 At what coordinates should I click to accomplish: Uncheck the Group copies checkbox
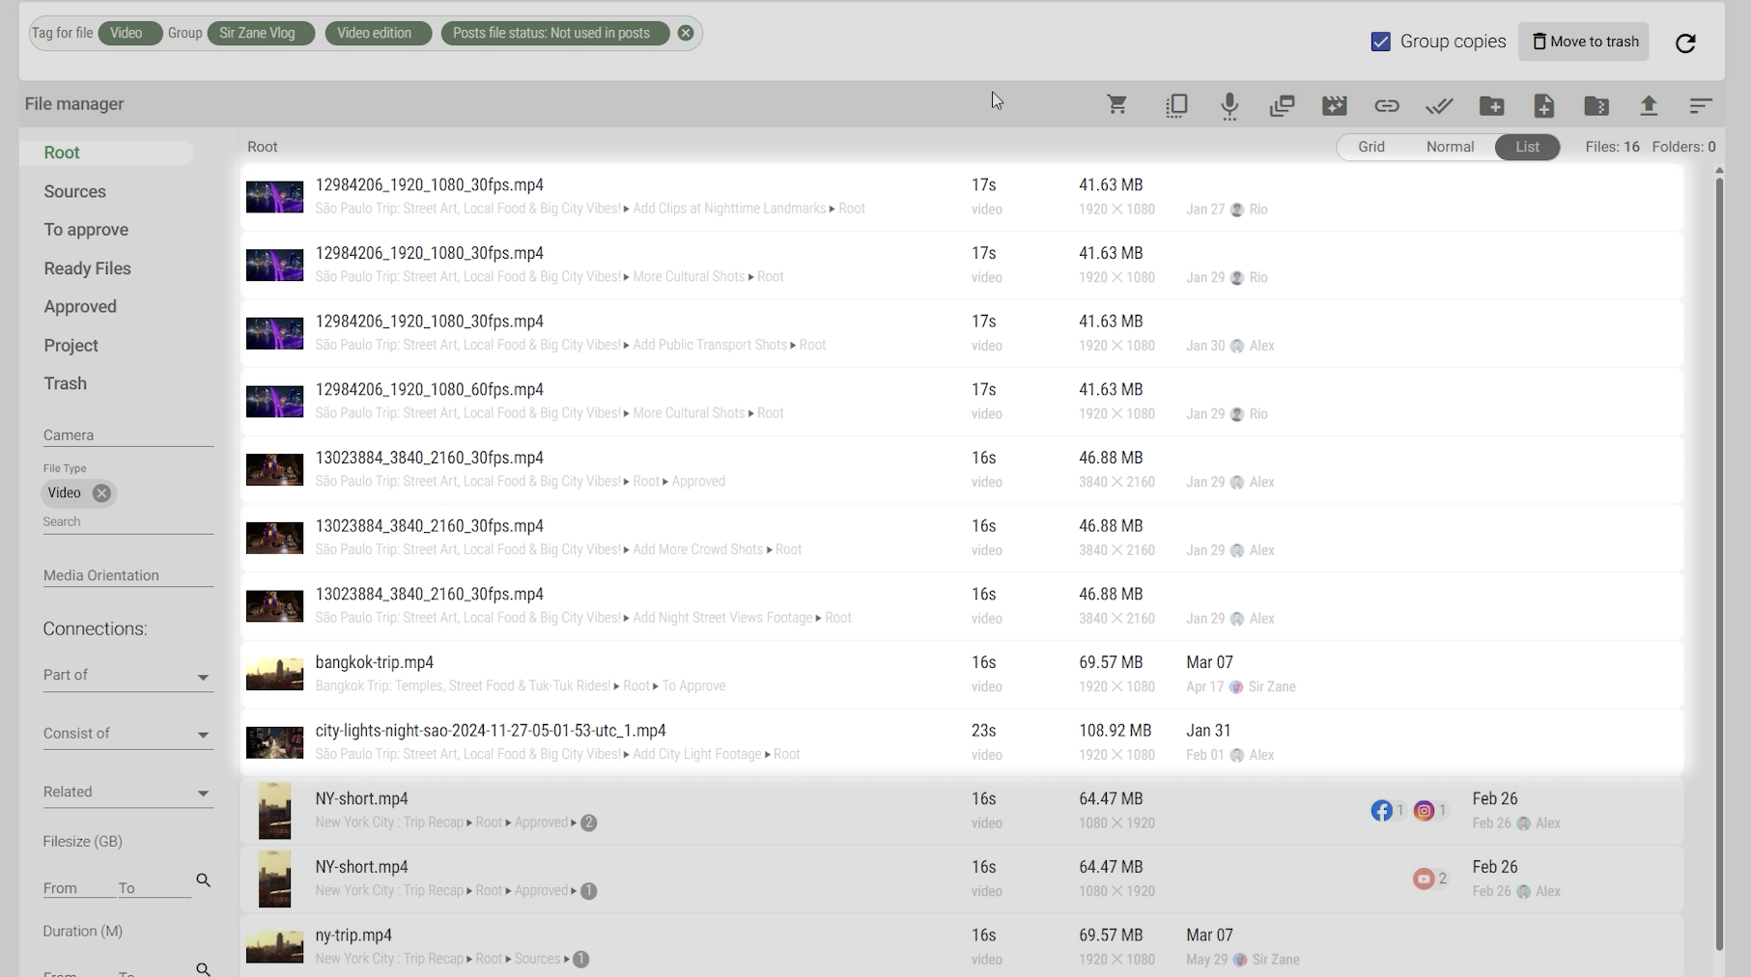1381,42
